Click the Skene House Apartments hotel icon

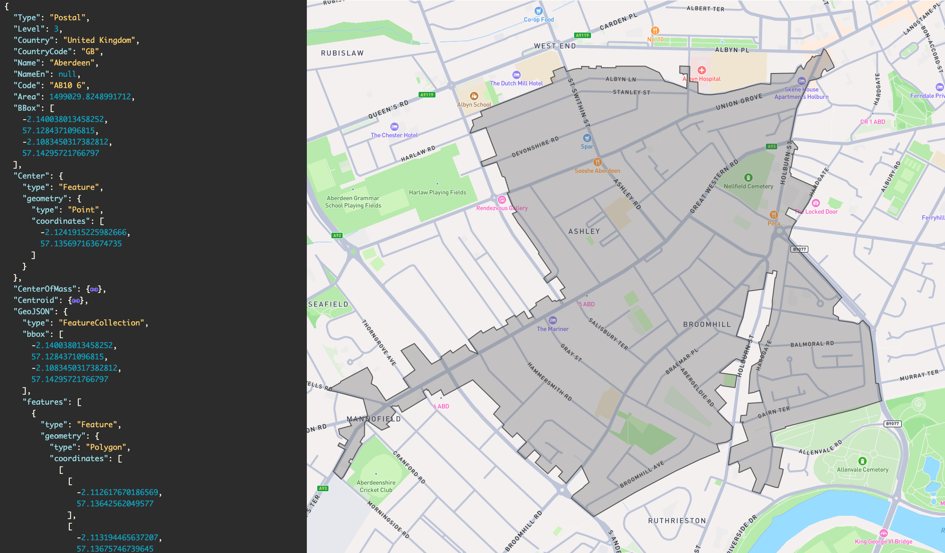(802, 81)
